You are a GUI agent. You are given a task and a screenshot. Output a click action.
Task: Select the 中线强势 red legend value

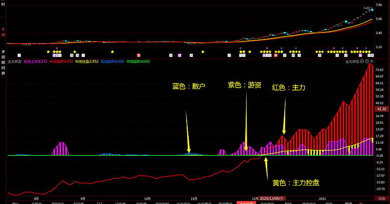click(61, 62)
